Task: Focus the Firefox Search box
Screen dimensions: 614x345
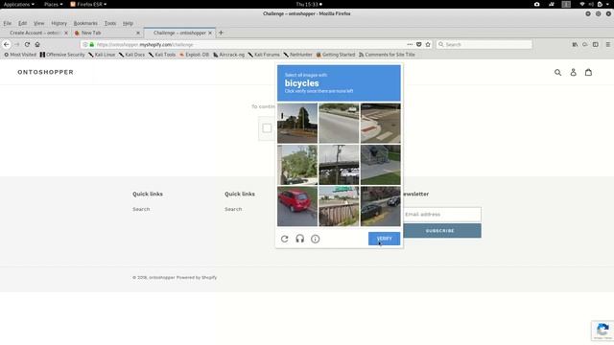Action: tap(484, 45)
